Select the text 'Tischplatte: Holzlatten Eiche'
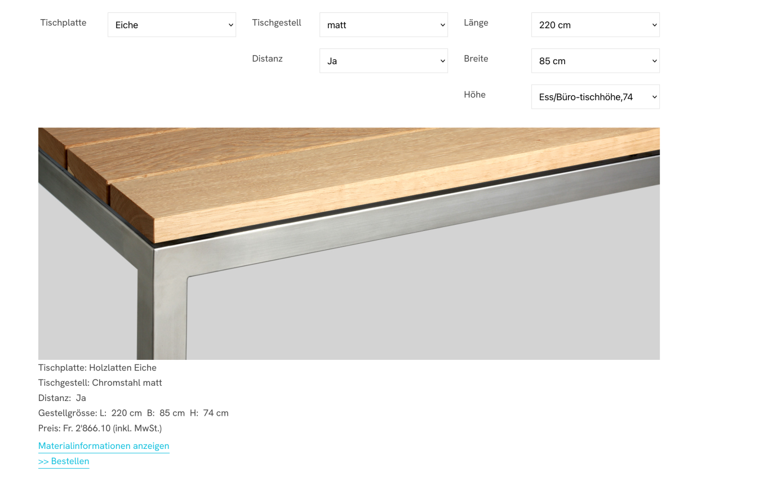Viewport: 764px width, 481px height. [97, 367]
